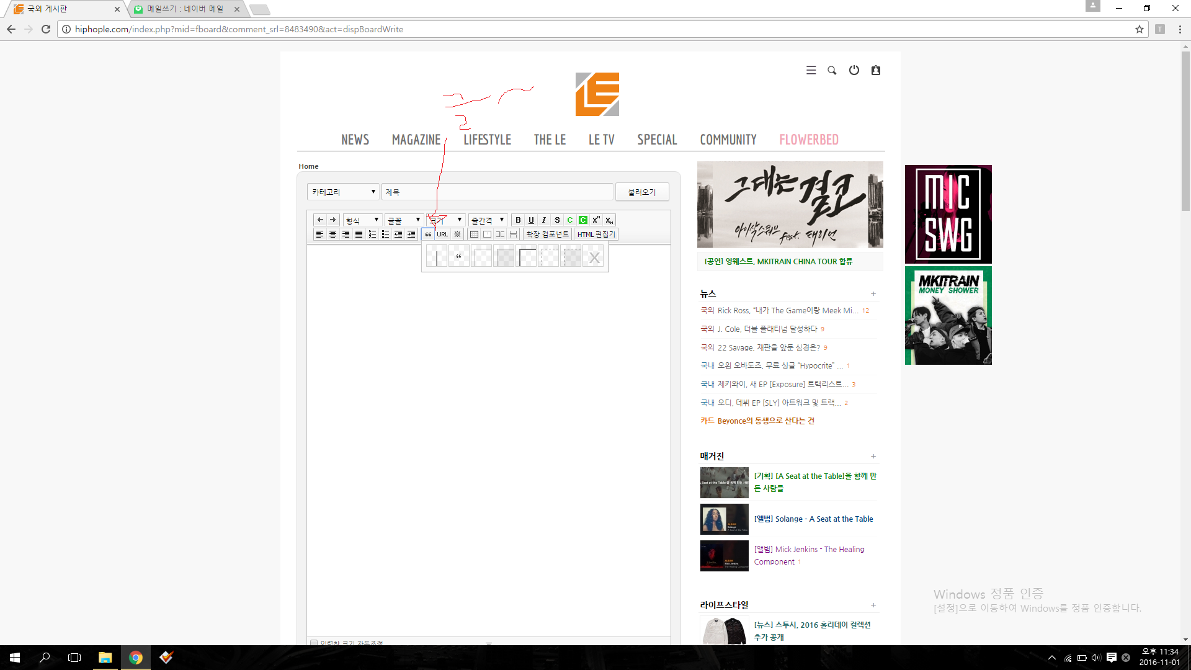Expand the 줄간격 line spacing dropdown

[x=488, y=220]
